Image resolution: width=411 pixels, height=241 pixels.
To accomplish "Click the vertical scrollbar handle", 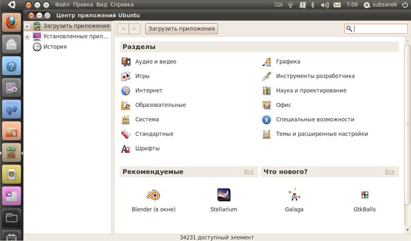I will (407, 124).
